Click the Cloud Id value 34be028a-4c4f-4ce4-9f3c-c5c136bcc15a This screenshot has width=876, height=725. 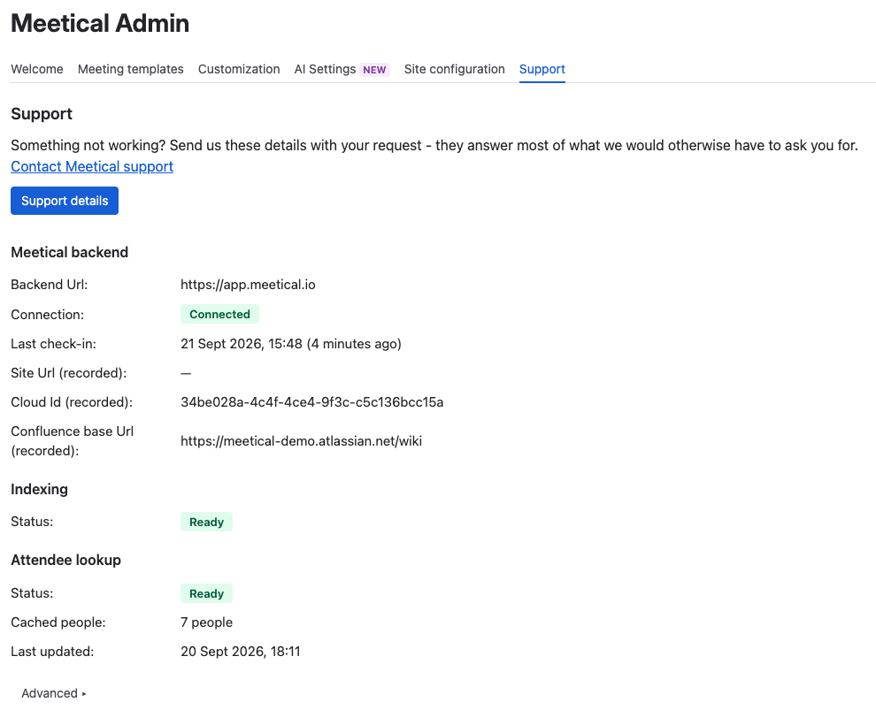311,402
